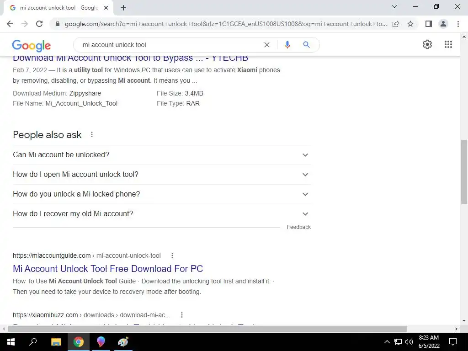Open People also ask options menu
The width and height of the screenshot is (468, 351).
(x=92, y=135)
